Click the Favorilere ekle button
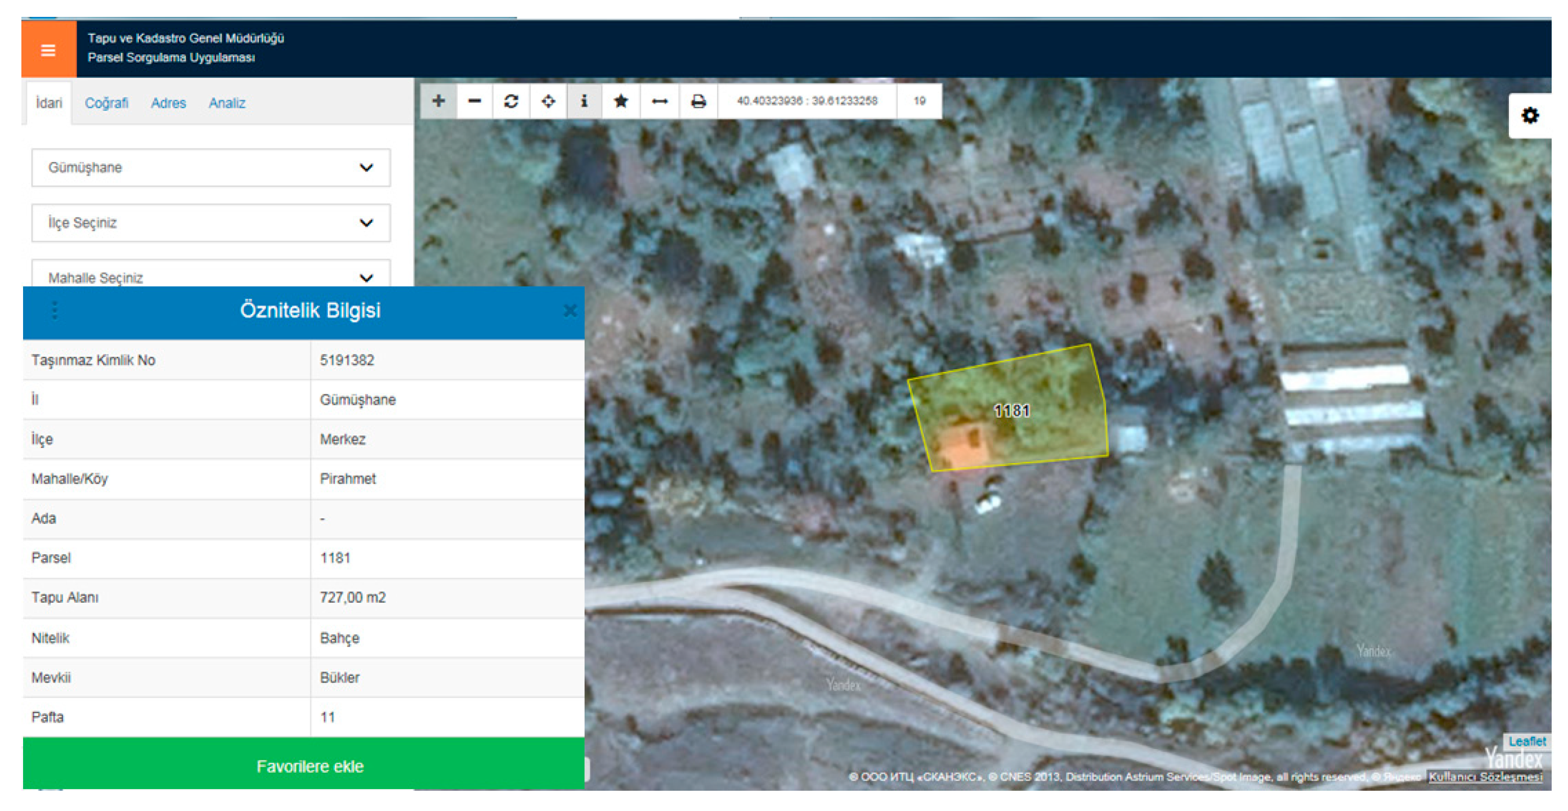The height and width of the screenshot is (811, 1568). (x=309, y=766)
